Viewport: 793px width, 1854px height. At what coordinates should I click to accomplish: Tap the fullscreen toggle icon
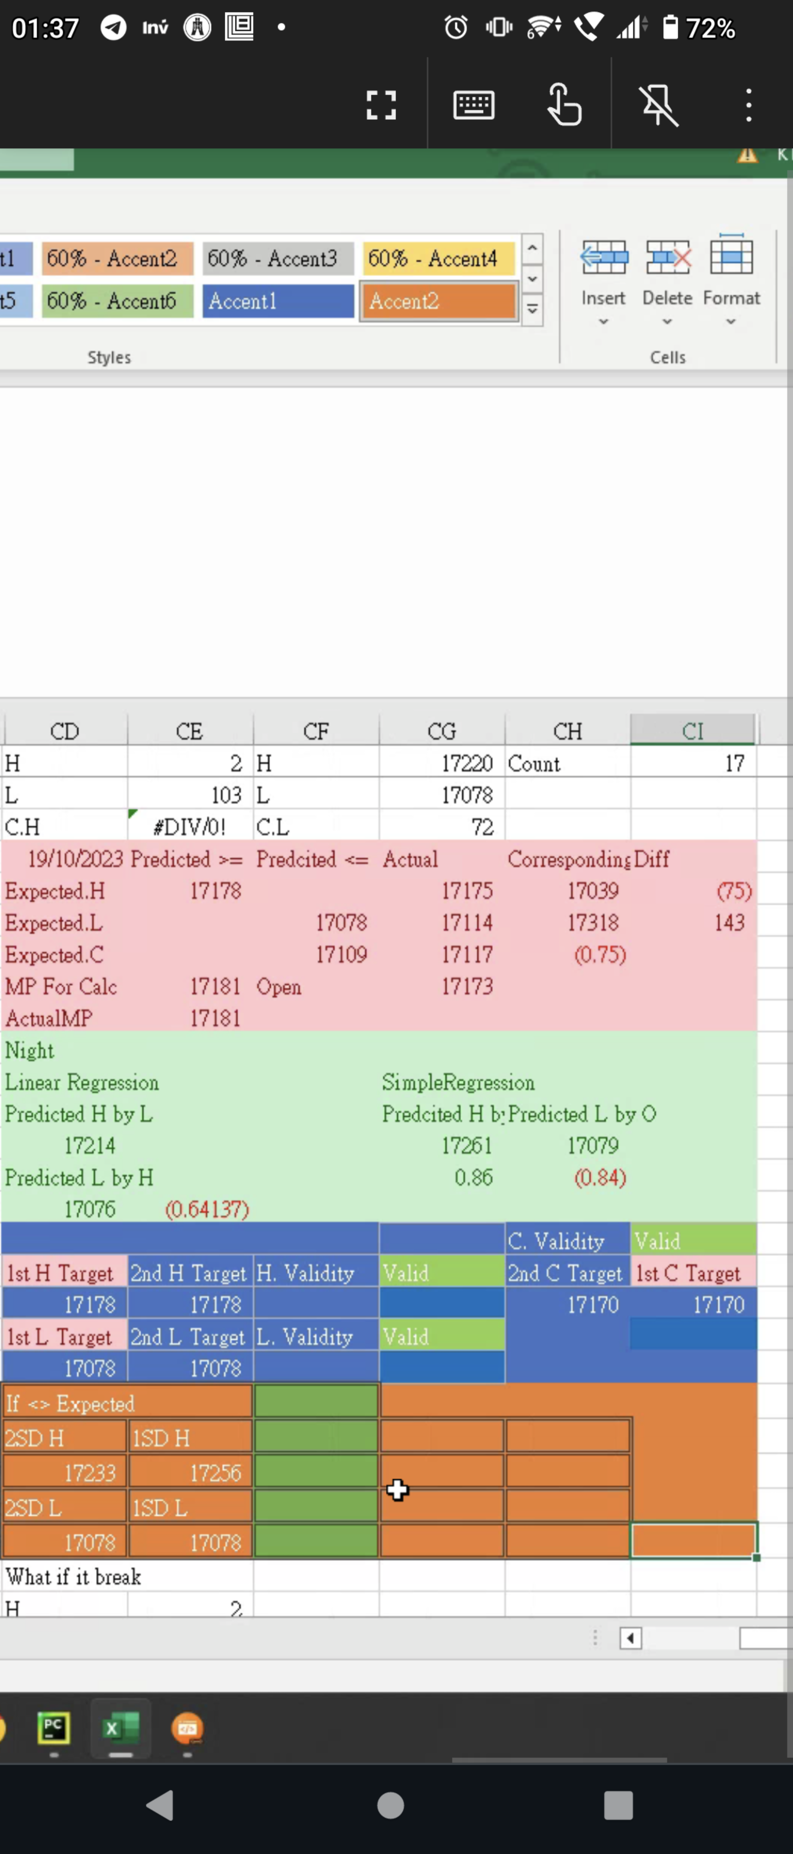click(380, 105)
